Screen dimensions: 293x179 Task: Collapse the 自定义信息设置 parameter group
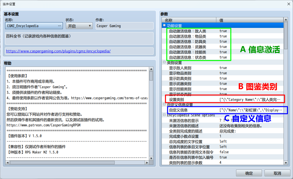(164, 104)
